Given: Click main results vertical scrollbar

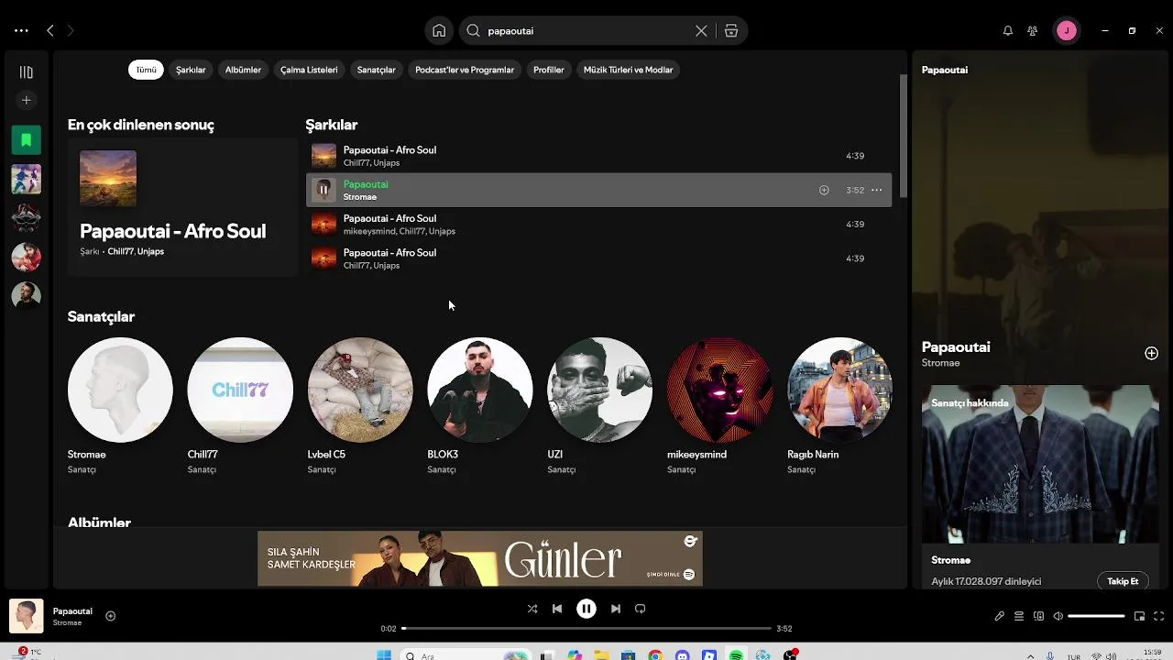Looking at the screenshot, I should click(904, 136).
